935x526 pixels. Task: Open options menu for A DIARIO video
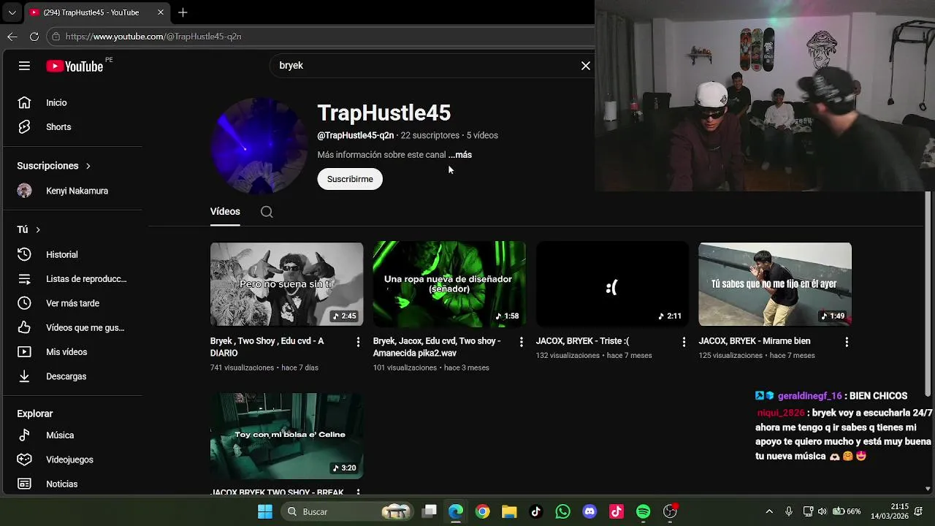[x=358, y=342]
